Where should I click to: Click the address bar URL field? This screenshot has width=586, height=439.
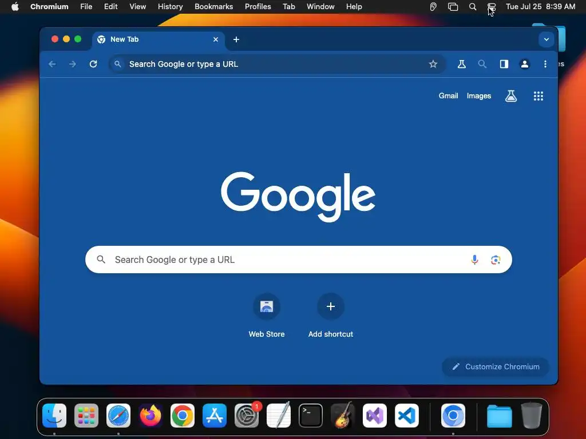click(x=276, y=64)
